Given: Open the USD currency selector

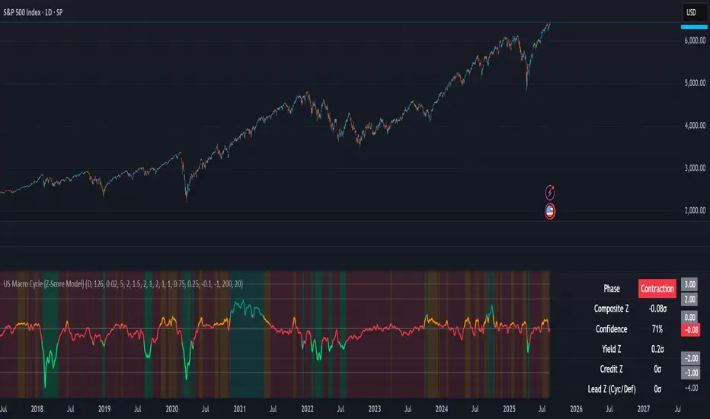Looking at the screenshot, I should coord(695,13).
